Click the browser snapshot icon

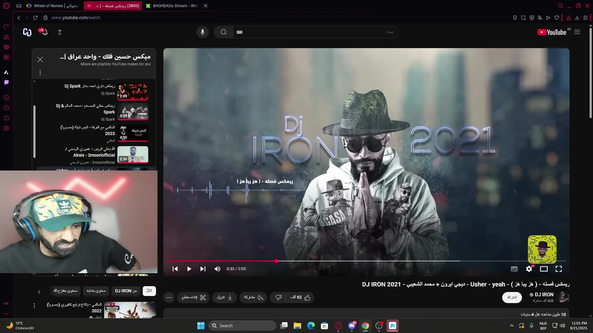tap(523, 18)
